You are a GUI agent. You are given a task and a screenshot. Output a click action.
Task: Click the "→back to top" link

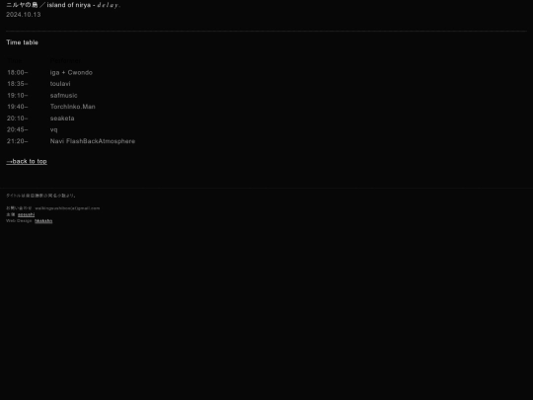27,161
